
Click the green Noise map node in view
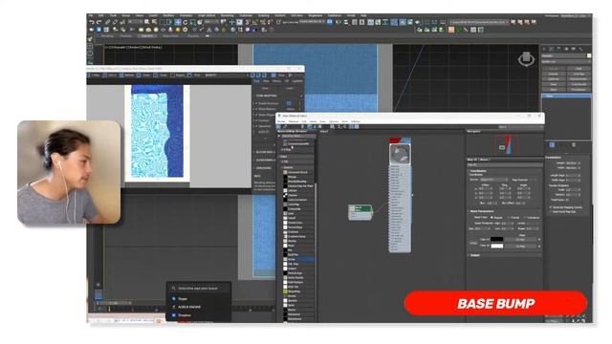coord(361,212)
